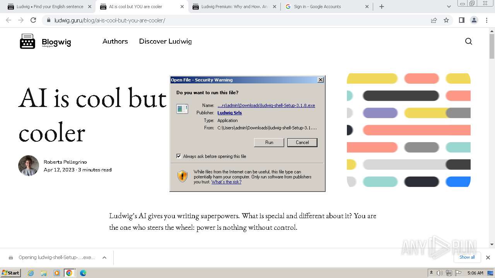
Task: Close the downloads bar
Action: [488, 257]
